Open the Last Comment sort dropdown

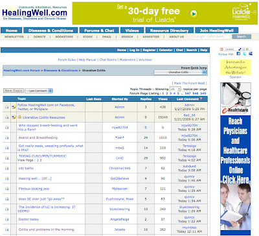tap(39, 91)
